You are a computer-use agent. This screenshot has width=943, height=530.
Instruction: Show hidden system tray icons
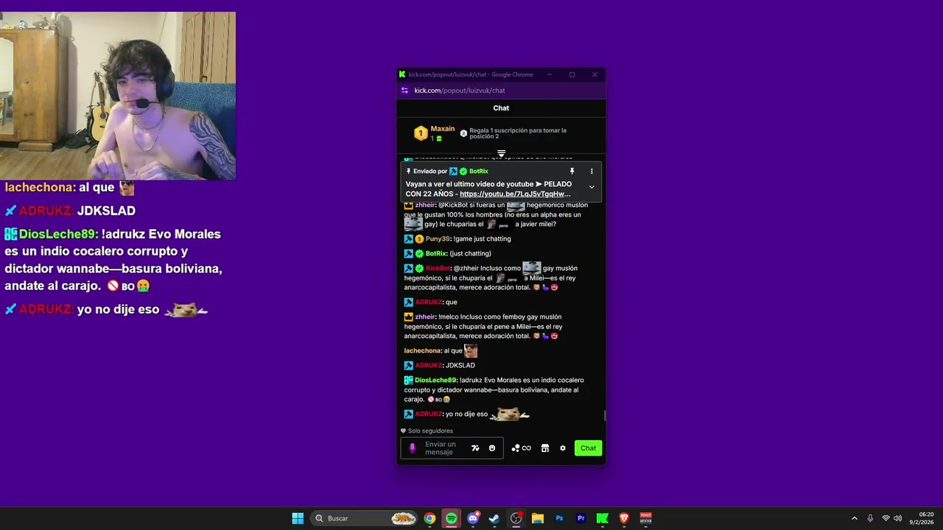pos(855,518)
